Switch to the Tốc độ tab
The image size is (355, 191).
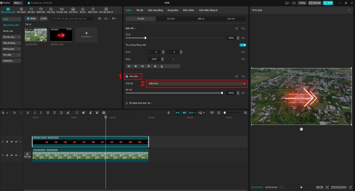(139, 10)
